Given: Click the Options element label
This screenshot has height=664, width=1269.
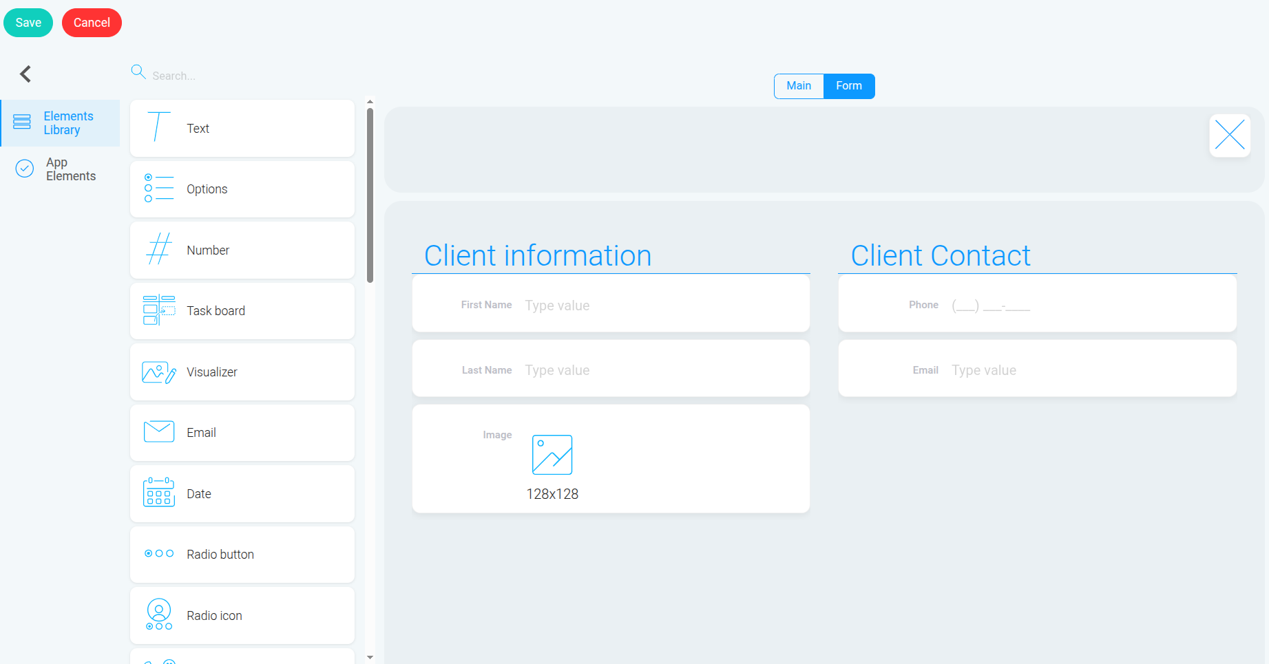Looking at the screenshot, I should click(207, 189).
